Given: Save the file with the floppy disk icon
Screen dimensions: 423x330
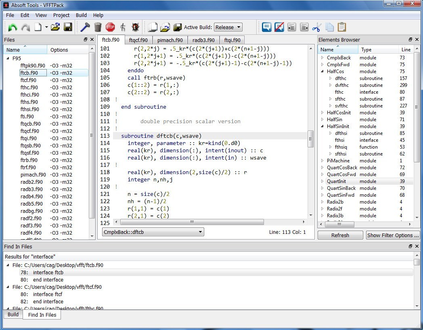Looking at the screenshot, I should point(68,27).
